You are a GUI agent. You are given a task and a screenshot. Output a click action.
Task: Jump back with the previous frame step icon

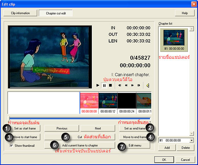coord(120,85)
